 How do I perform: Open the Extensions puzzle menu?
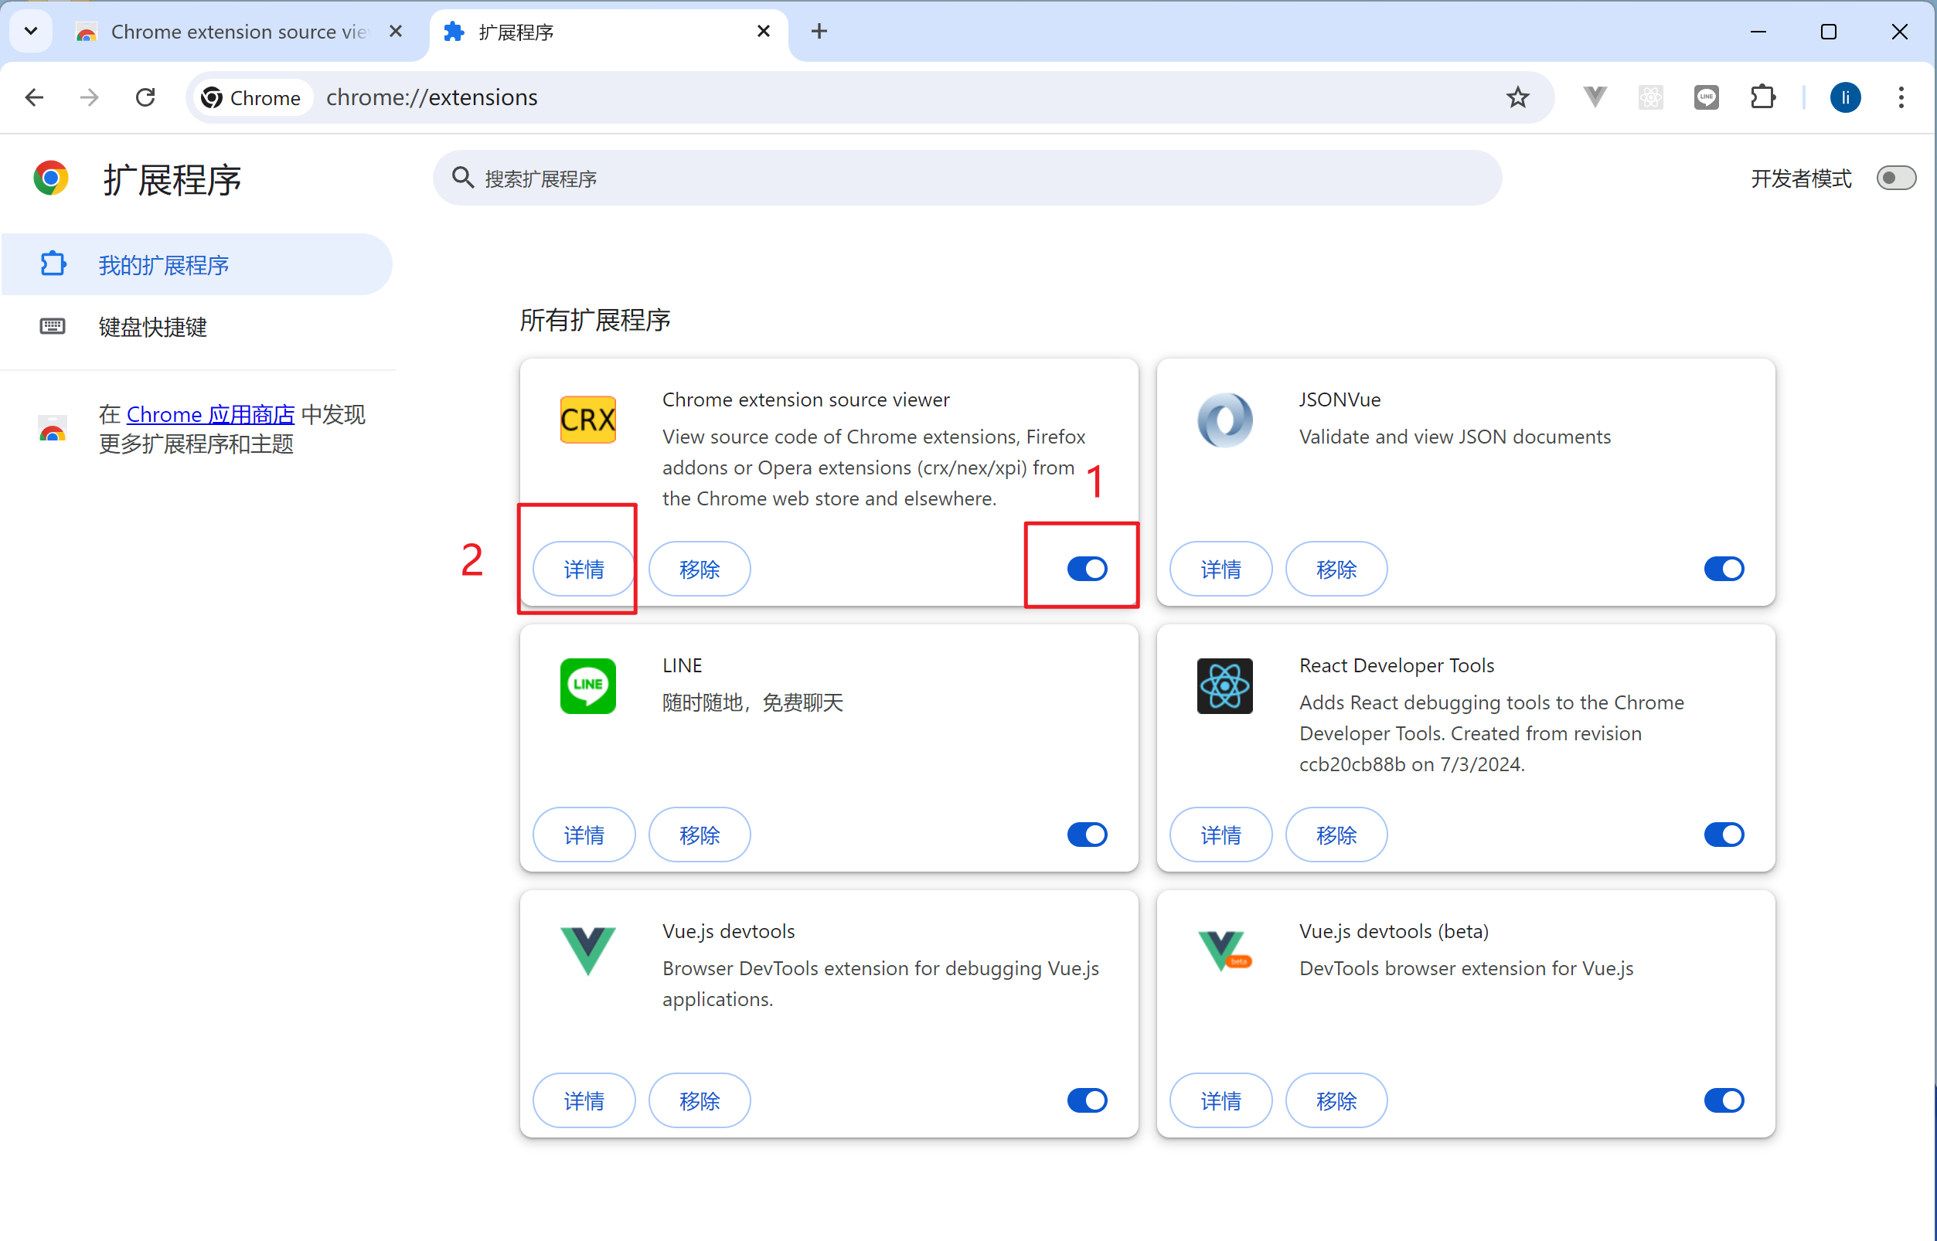click(1763, 97)
